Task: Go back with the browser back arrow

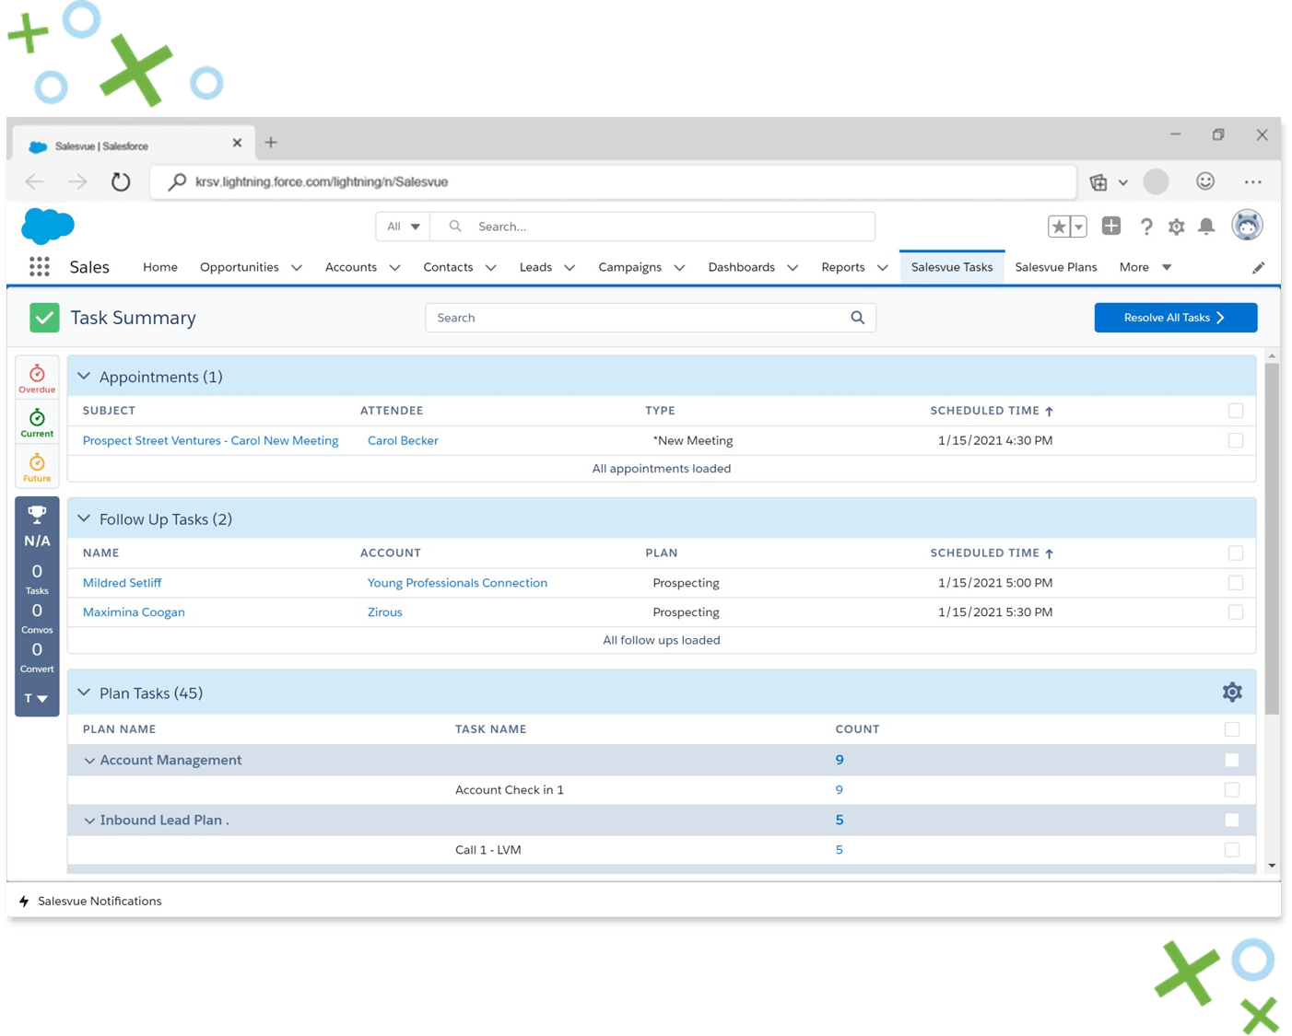Action: (x=35, y=181)
